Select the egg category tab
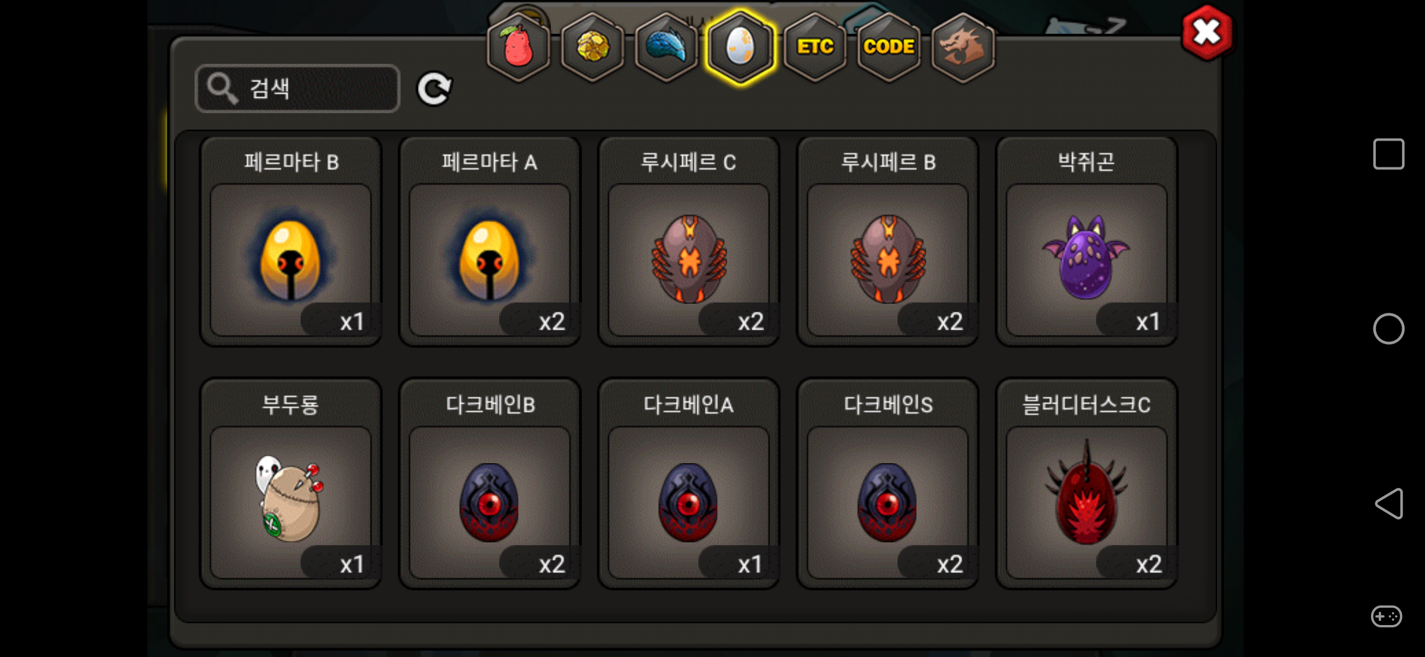The height and width of the screenshot is (657, 1425). pos(740,47)
